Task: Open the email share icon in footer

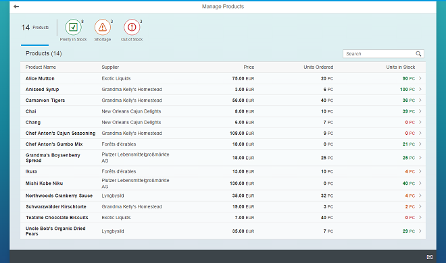Action: click(x=430, y=257)
